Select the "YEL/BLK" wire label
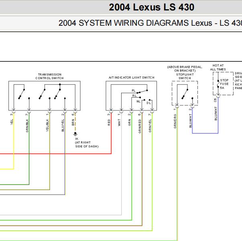This screenshot has height=241, width=242. click(x=47, y=125)
